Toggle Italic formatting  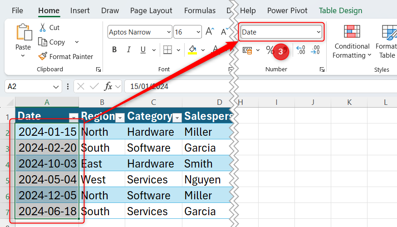click(x=128, y=49)
